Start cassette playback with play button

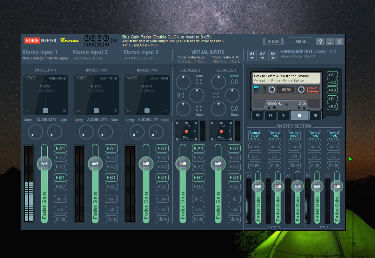284,115
